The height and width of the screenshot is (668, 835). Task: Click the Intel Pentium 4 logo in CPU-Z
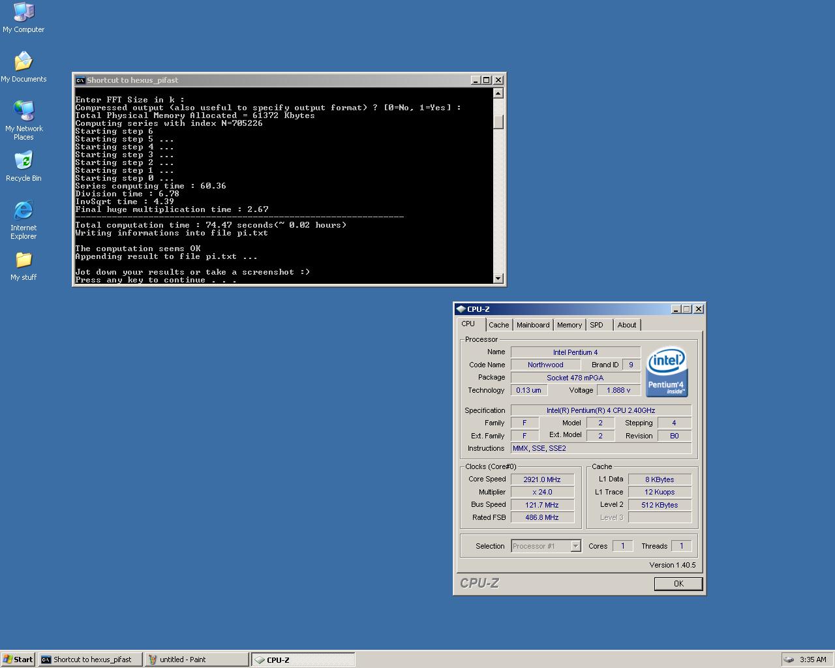[666, 371]
